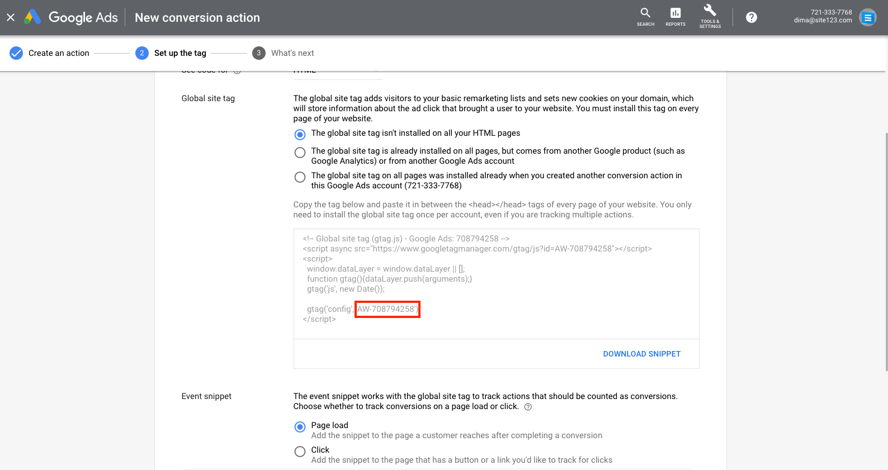Screen dimensions: 888x470
Task: Select the Click radio option
Action: [x=300, y=451]
